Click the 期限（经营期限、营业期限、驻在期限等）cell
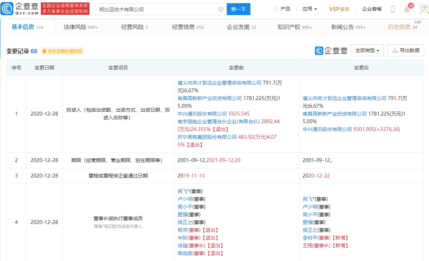The height and width of the screenshot is (261, 429). point(118,160)
